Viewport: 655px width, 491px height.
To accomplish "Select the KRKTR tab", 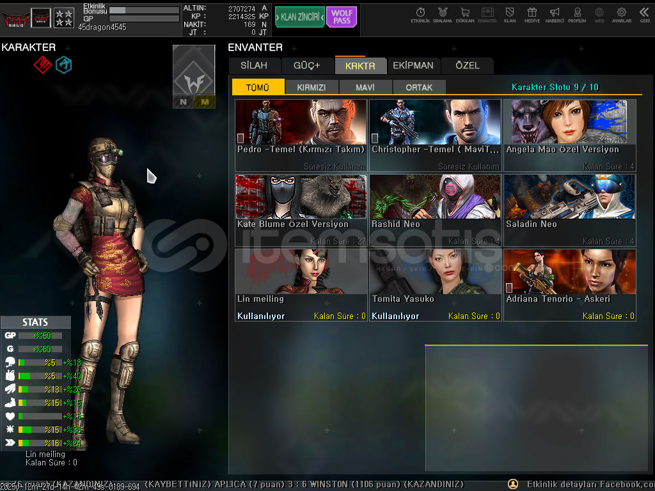I will (x=360, y=66).
